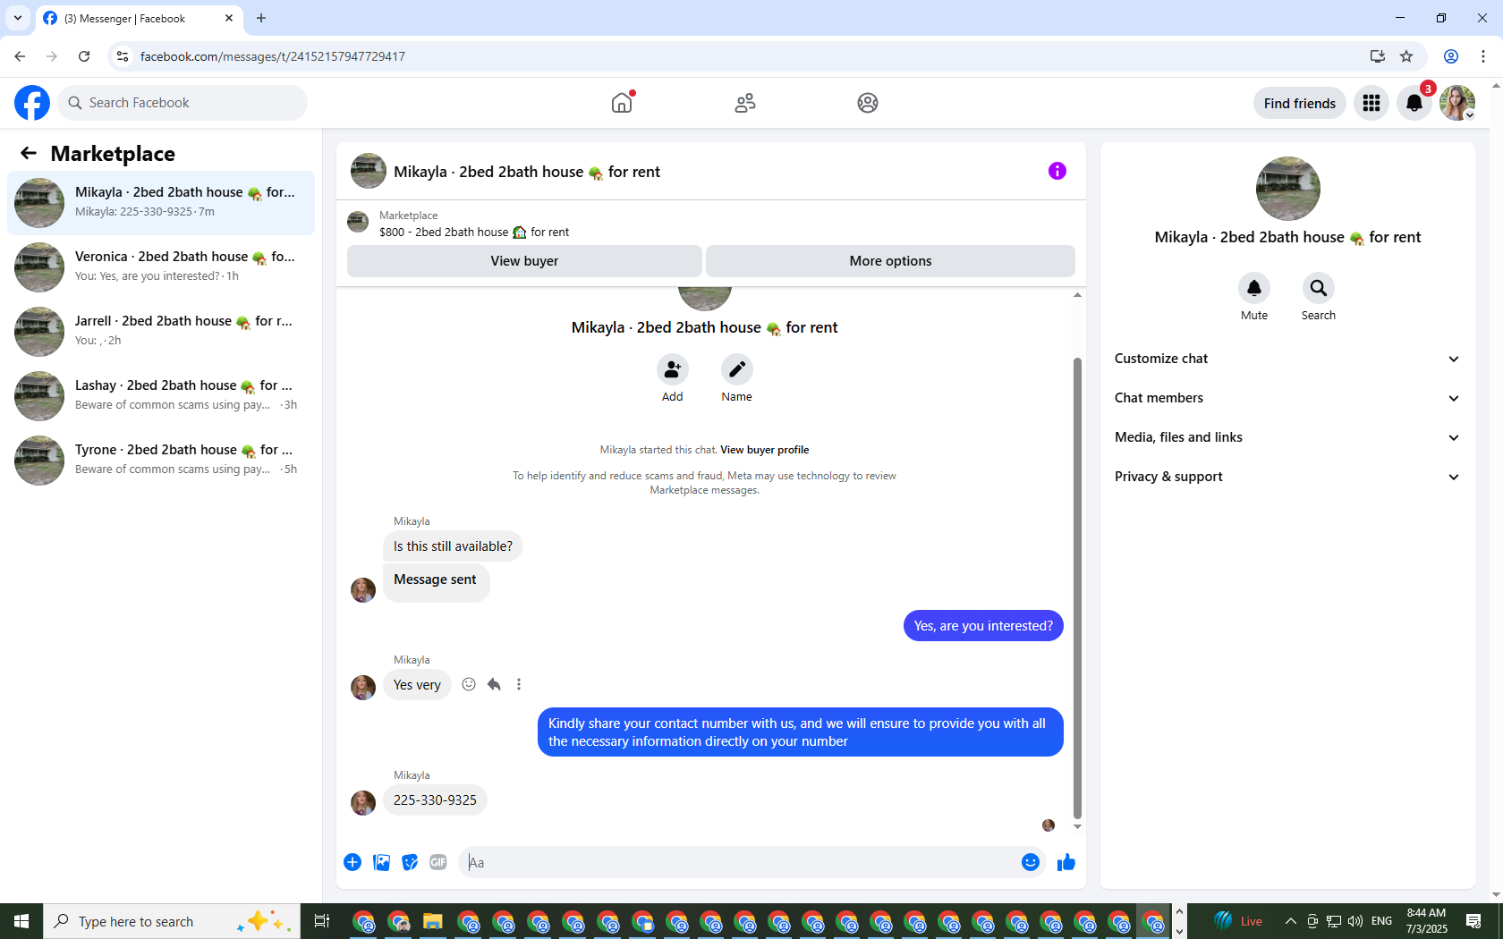The image size is (1503, 939).
Task: Bookmark this page with the star icon
Action: (x=1406, y=56)
